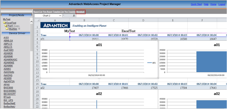Click the Advantech logo image
The image size is (227, 109).
click(55, 25)
